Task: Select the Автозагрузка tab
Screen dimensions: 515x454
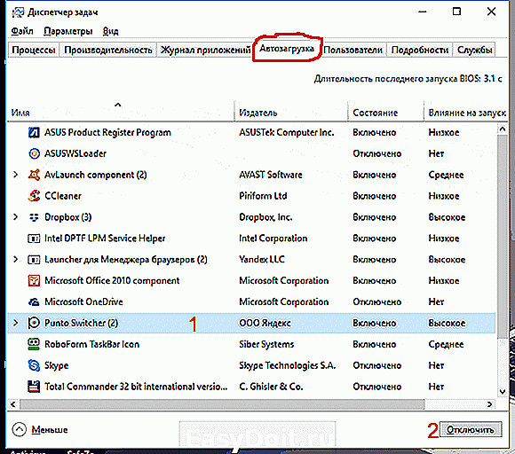Action: (x=287, y=49)
